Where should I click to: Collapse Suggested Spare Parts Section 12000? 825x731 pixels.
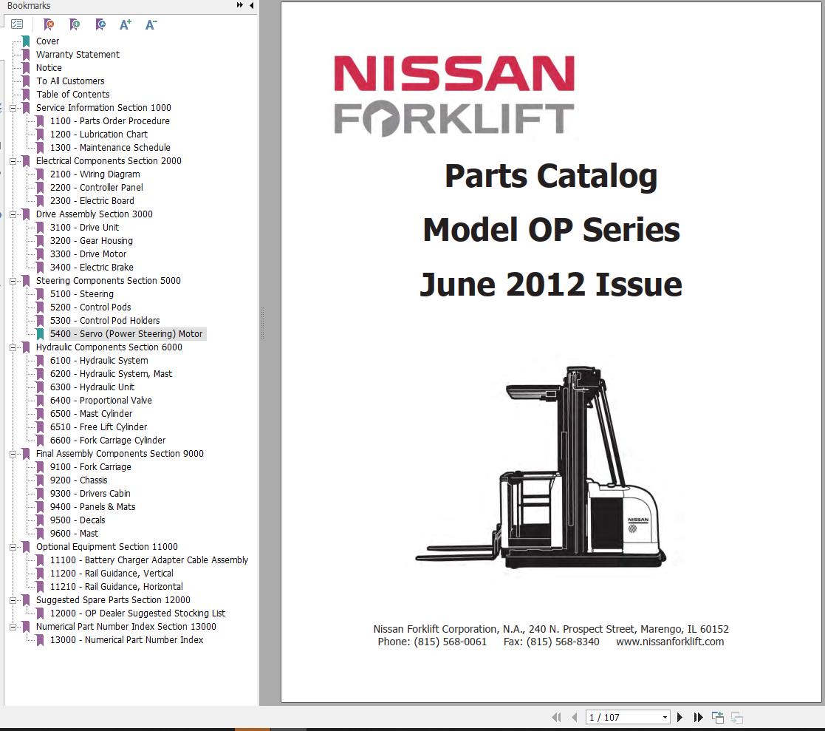(x=13, y=600)
